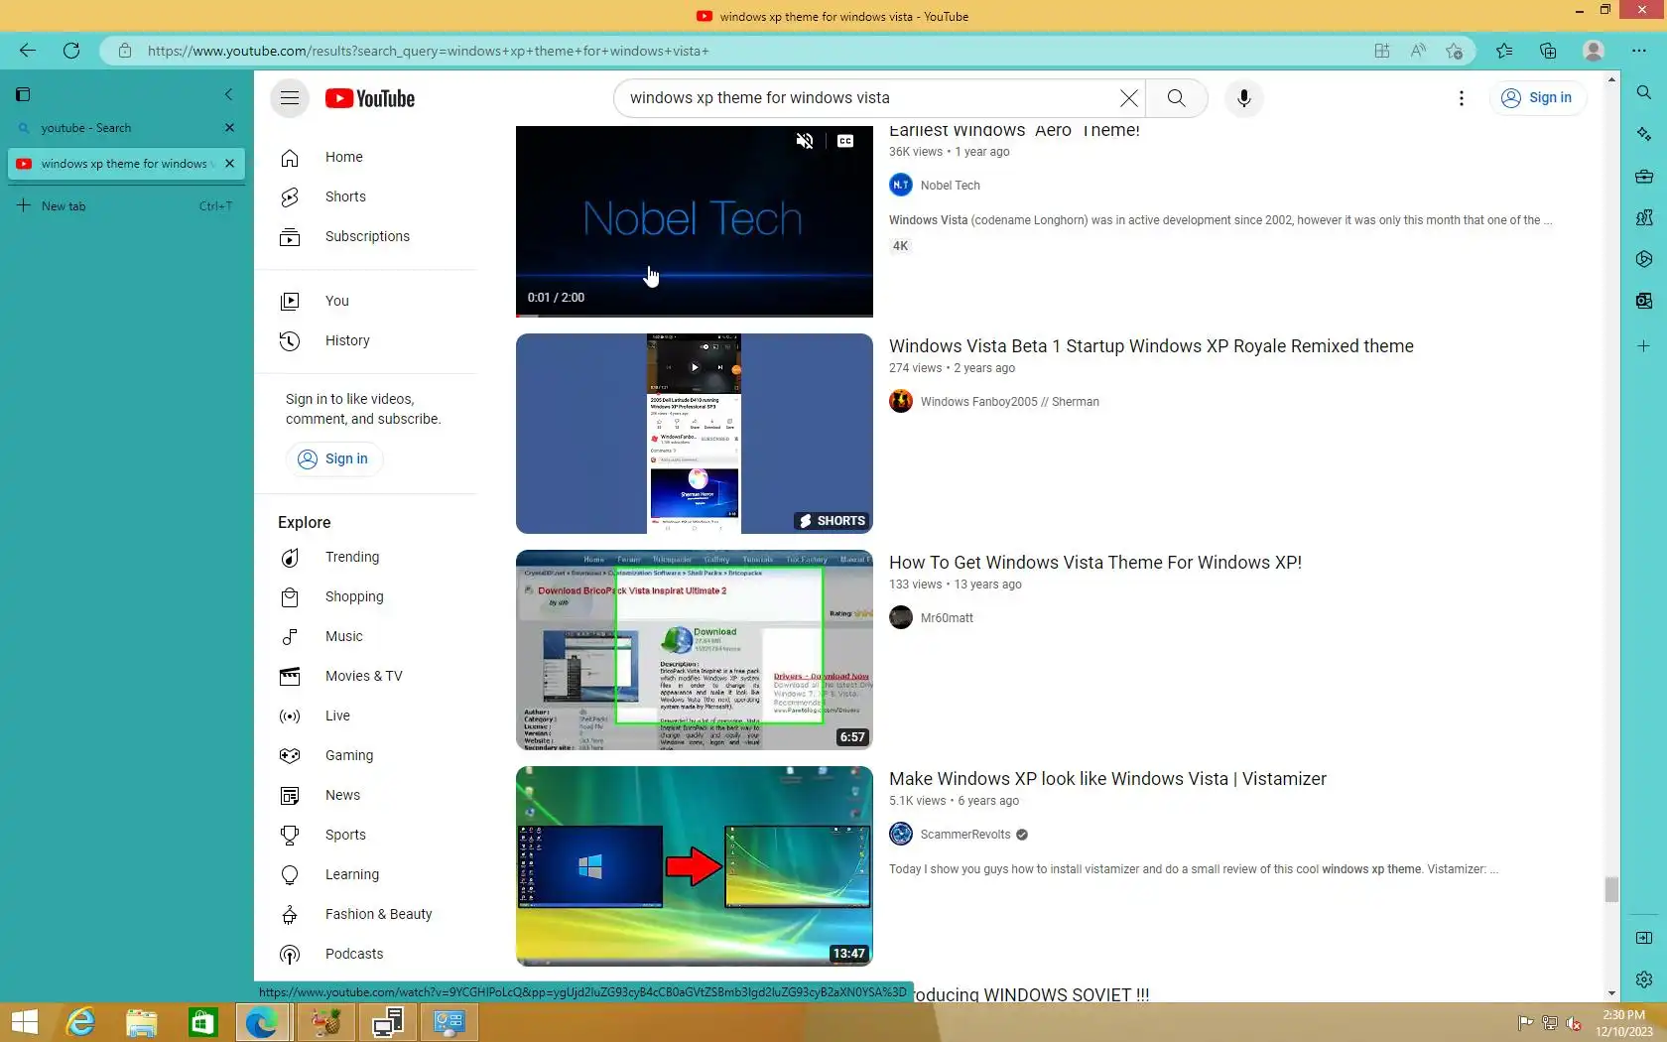This screenshot has width=1667, height=1042.
Task: Run the YouTube search with magnifier button
Action: click(1176, 98)
